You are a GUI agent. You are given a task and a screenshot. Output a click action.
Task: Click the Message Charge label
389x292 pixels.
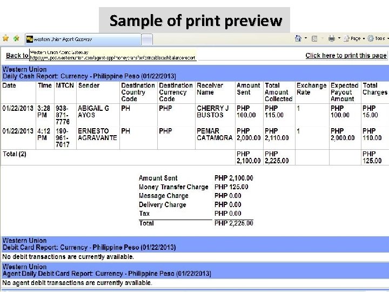coord(164,196)
